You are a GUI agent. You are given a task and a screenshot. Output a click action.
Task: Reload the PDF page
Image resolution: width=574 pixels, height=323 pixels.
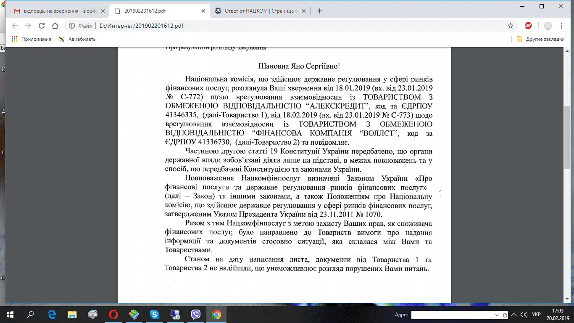click(x=42, y=26)
